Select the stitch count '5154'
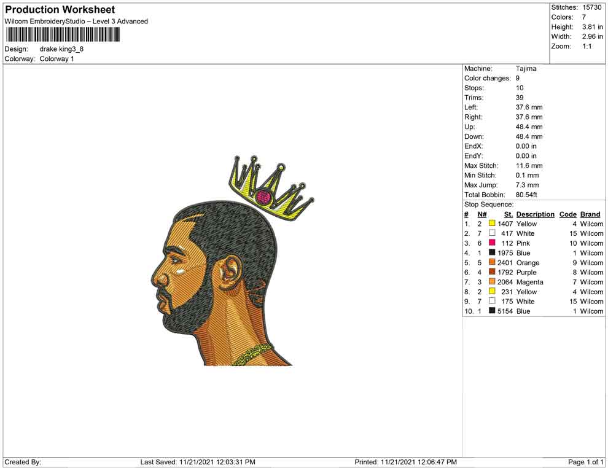 [505, 311]
